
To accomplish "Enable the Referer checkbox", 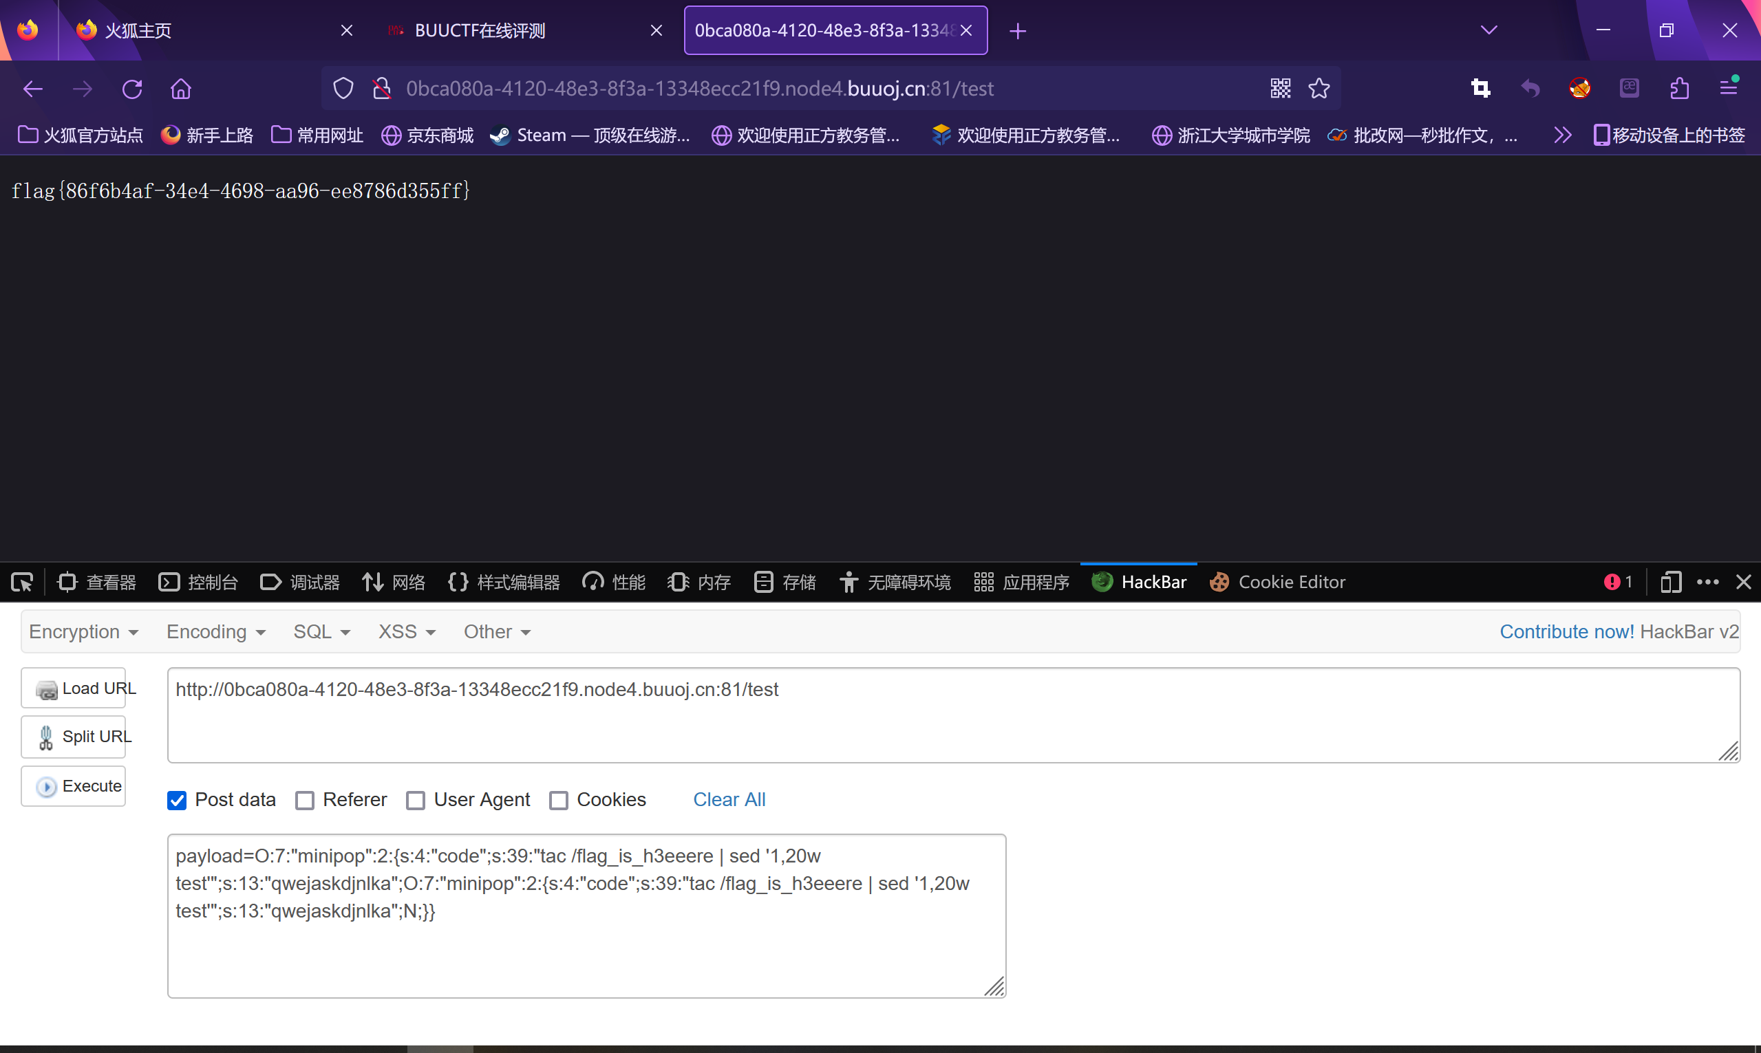I will point(306,801).
